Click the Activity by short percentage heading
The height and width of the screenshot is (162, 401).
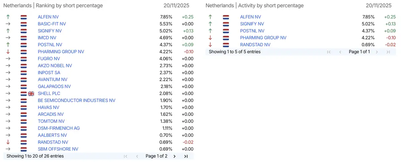[271, 5]
